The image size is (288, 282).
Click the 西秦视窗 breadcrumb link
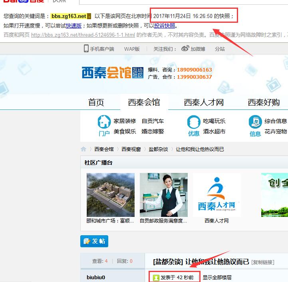[131, 149]
